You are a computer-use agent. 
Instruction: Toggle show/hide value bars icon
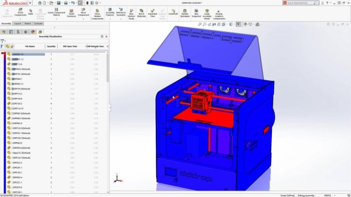click(x=7, y=47)
